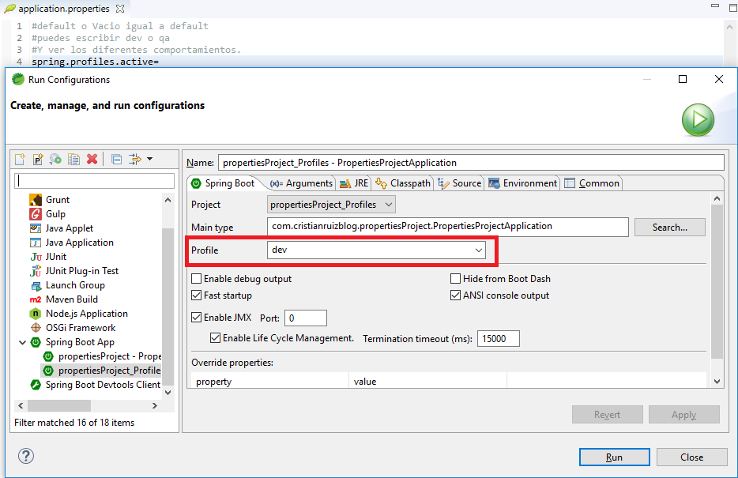Select the application.properties editor tab
Viewport: 738px width, 478px height.
(x=63, y=9)
